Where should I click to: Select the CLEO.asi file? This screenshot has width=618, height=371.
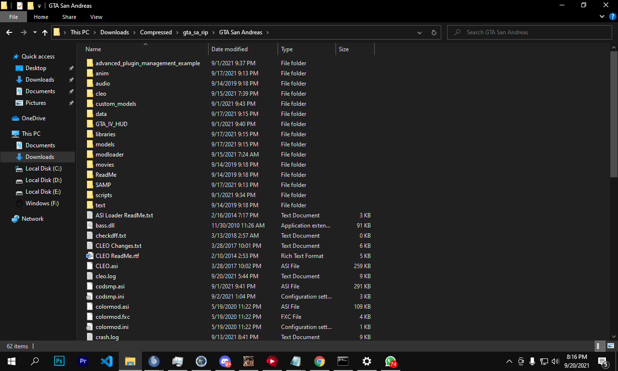click(106, 266)
